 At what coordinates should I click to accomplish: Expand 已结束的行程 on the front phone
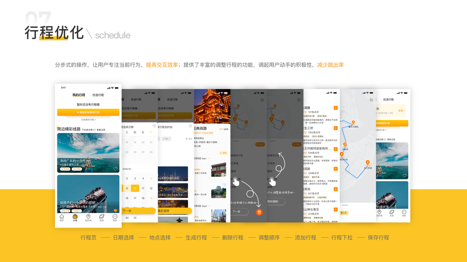(88, 120)
